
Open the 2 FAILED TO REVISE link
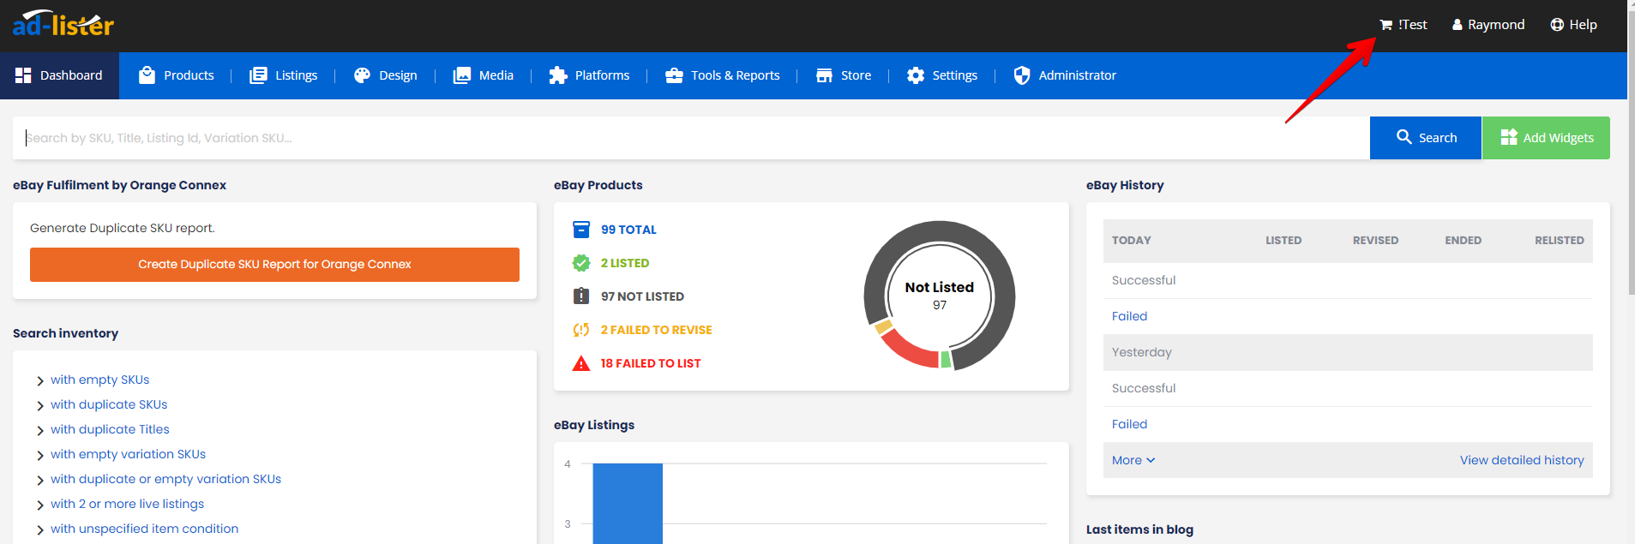(x=656, y=330)
